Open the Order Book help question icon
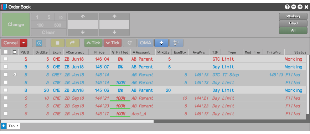Image resolution: width=310 pixels, height=134 pixels. (287, 7)
